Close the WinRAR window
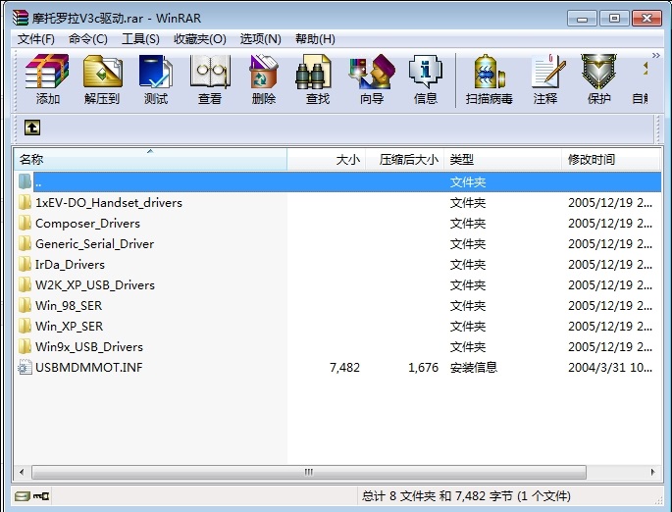672x512 pixels. [x=646, y=19]
